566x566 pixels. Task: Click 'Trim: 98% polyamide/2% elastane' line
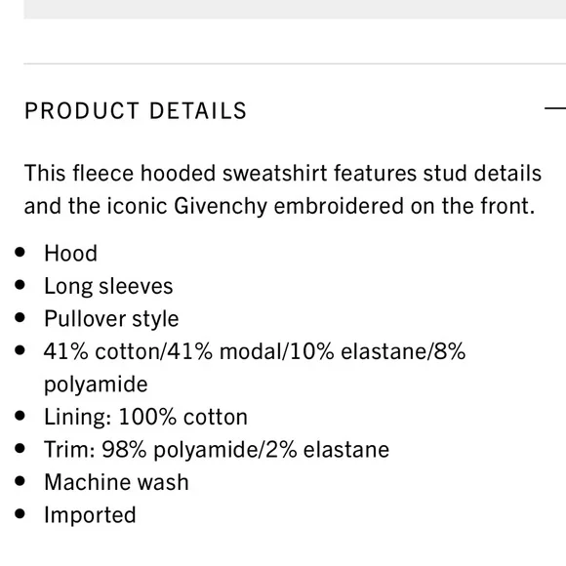coord(217,450)
